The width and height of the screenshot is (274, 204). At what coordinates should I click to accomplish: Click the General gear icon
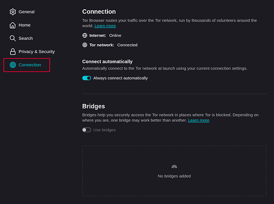coord(13,12)
